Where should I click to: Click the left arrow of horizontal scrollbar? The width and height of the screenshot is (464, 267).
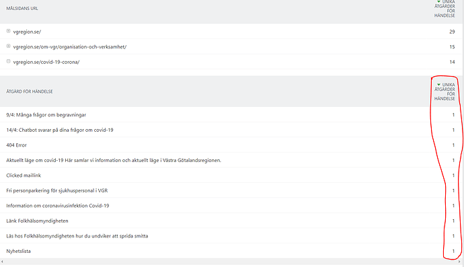tap(2, 262)
